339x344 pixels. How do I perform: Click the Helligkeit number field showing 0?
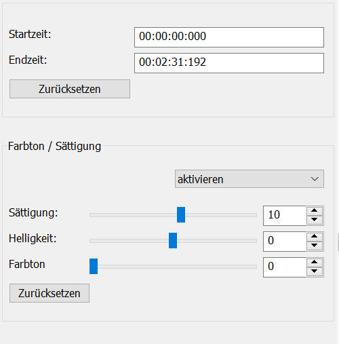click(285, 242)
